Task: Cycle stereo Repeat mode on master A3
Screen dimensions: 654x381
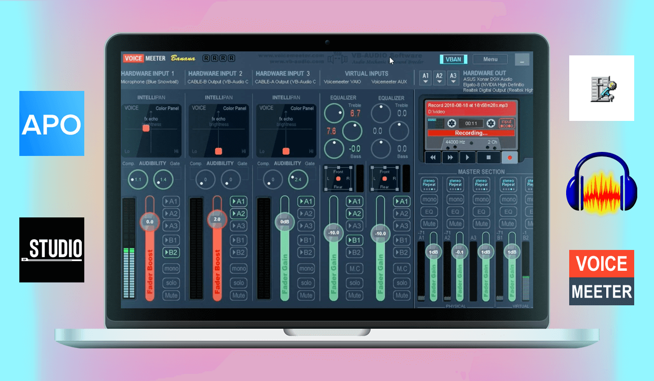Action: 482,184
